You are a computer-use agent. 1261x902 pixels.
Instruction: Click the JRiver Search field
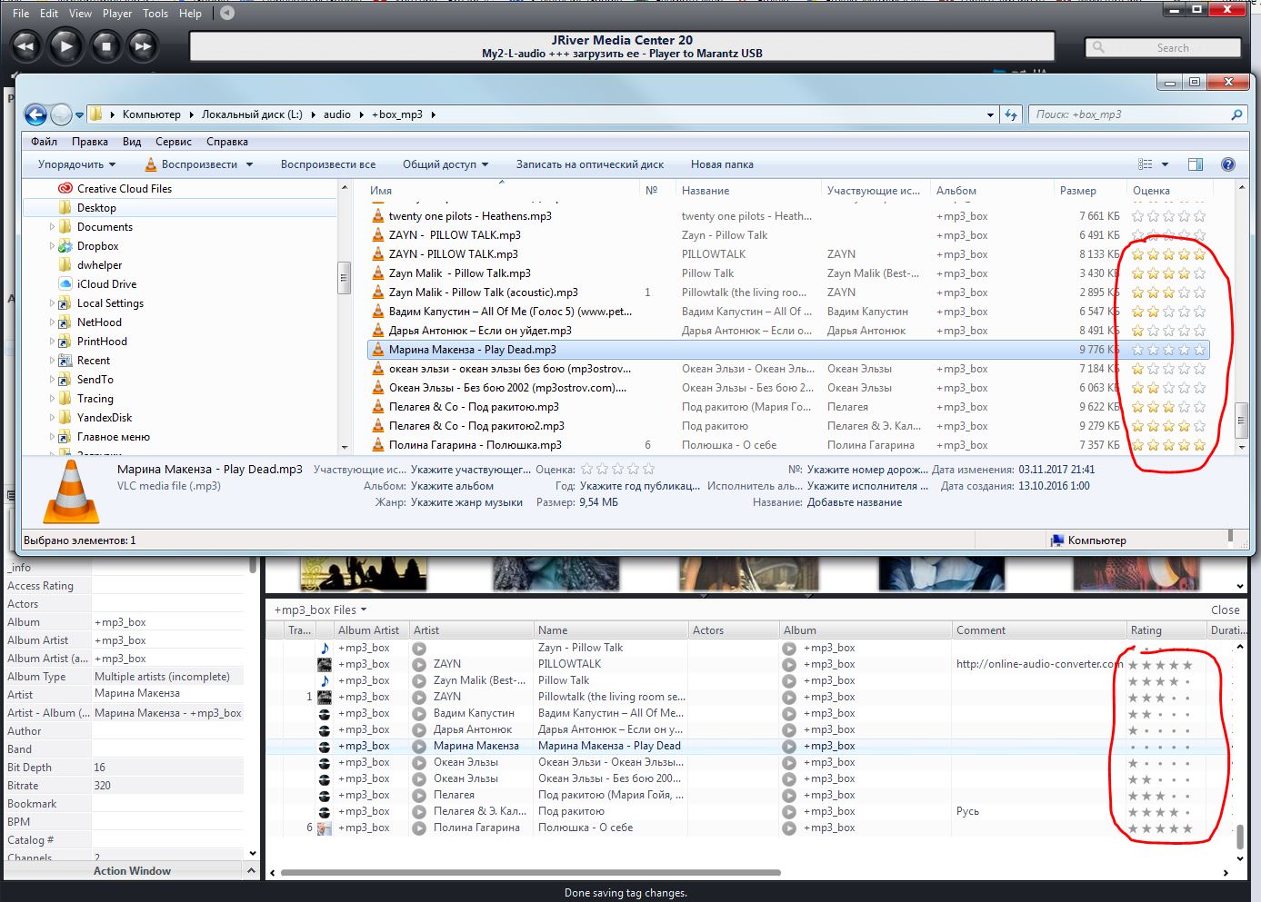pos(1163,47)
